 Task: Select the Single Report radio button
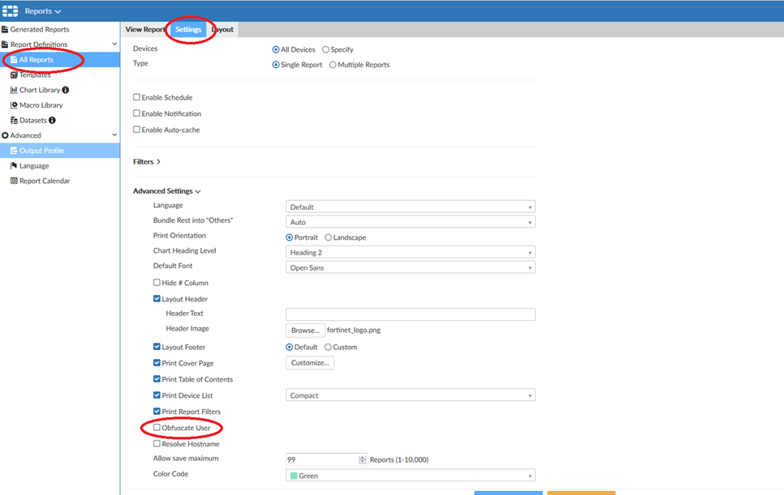tap(275, 64)
